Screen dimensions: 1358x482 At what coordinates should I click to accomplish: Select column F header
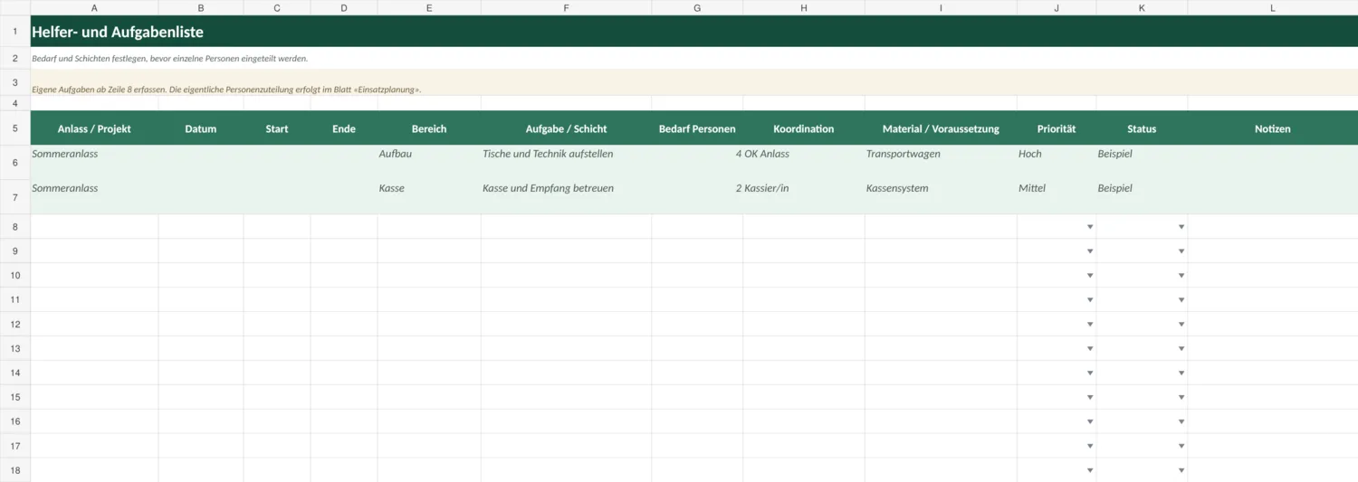566,7
